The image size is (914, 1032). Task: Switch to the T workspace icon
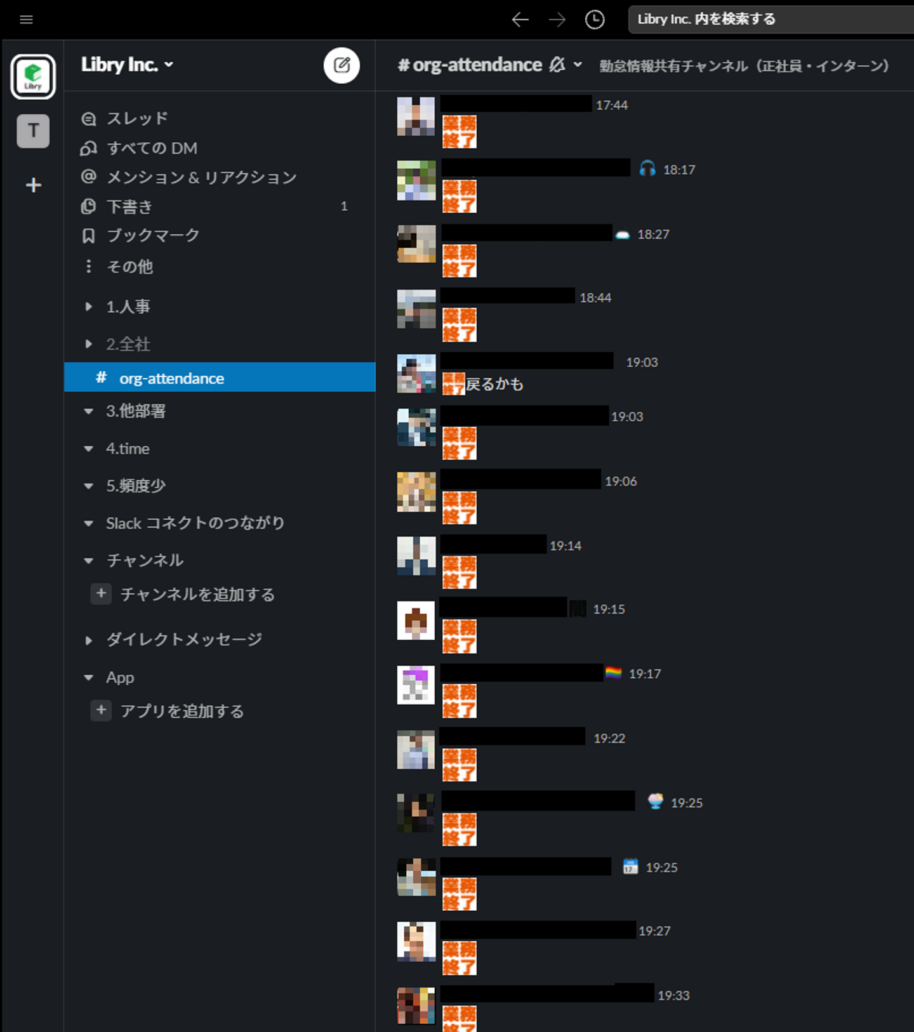(33, 131)
